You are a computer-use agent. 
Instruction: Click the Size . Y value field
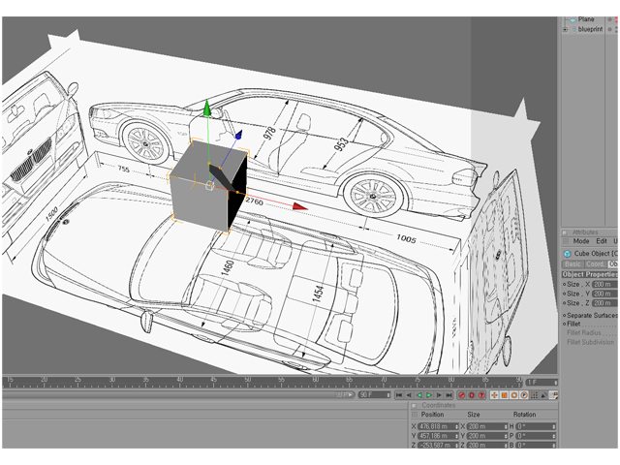click(x=603, y=294)
